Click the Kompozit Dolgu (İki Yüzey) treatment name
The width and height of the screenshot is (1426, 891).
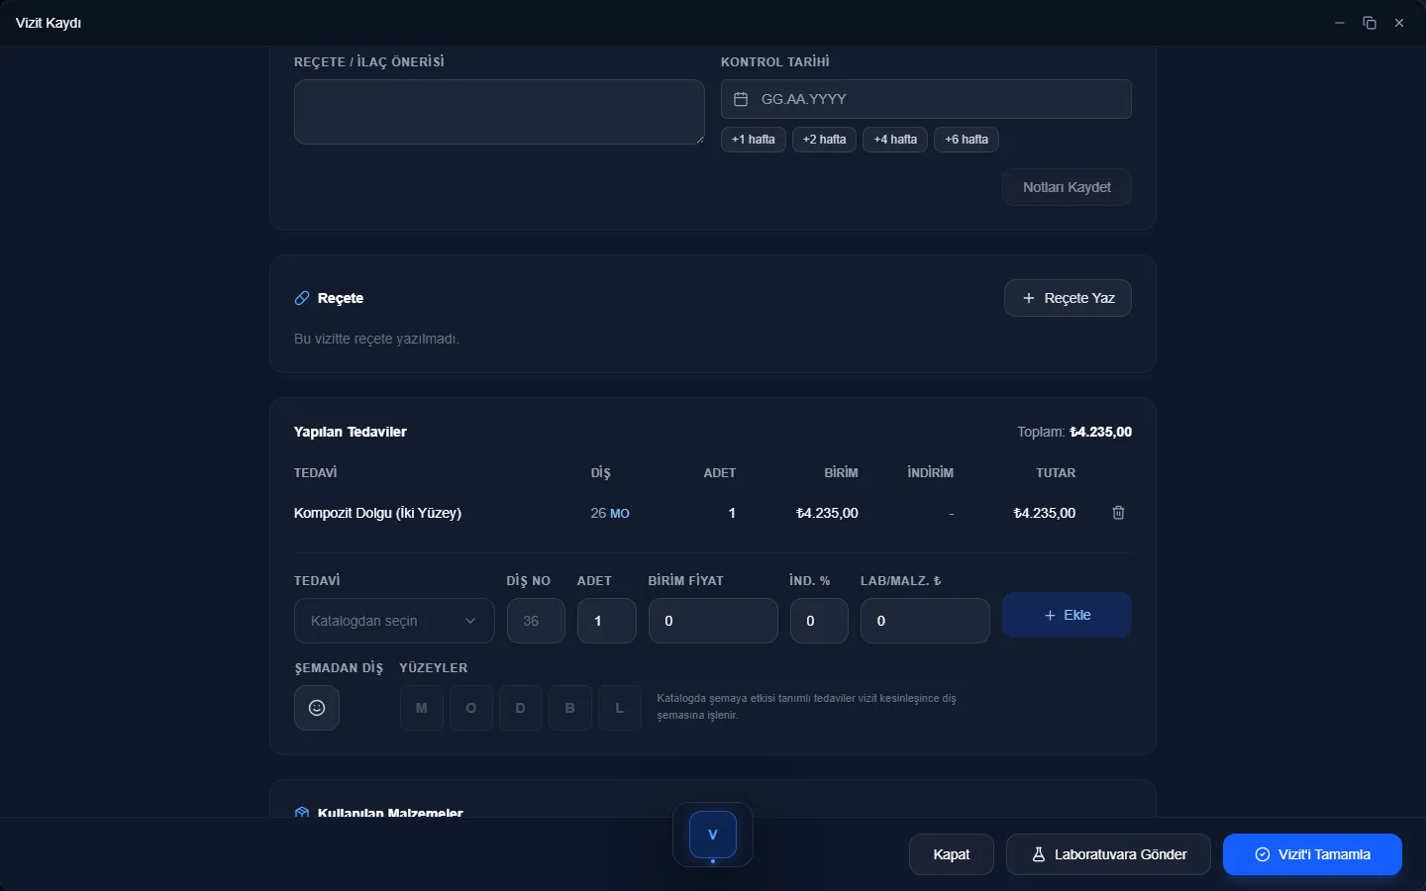(x=377, y=513)
